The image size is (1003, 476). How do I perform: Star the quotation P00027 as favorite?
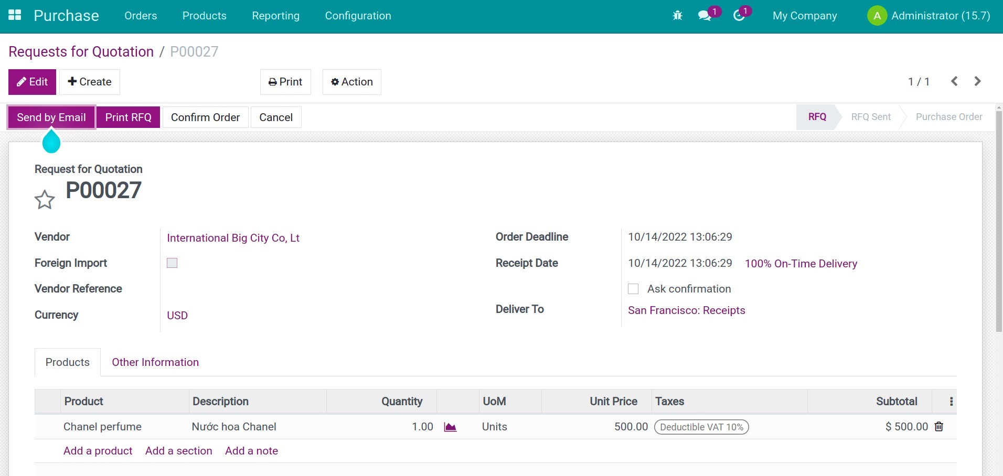coord(45,199)
